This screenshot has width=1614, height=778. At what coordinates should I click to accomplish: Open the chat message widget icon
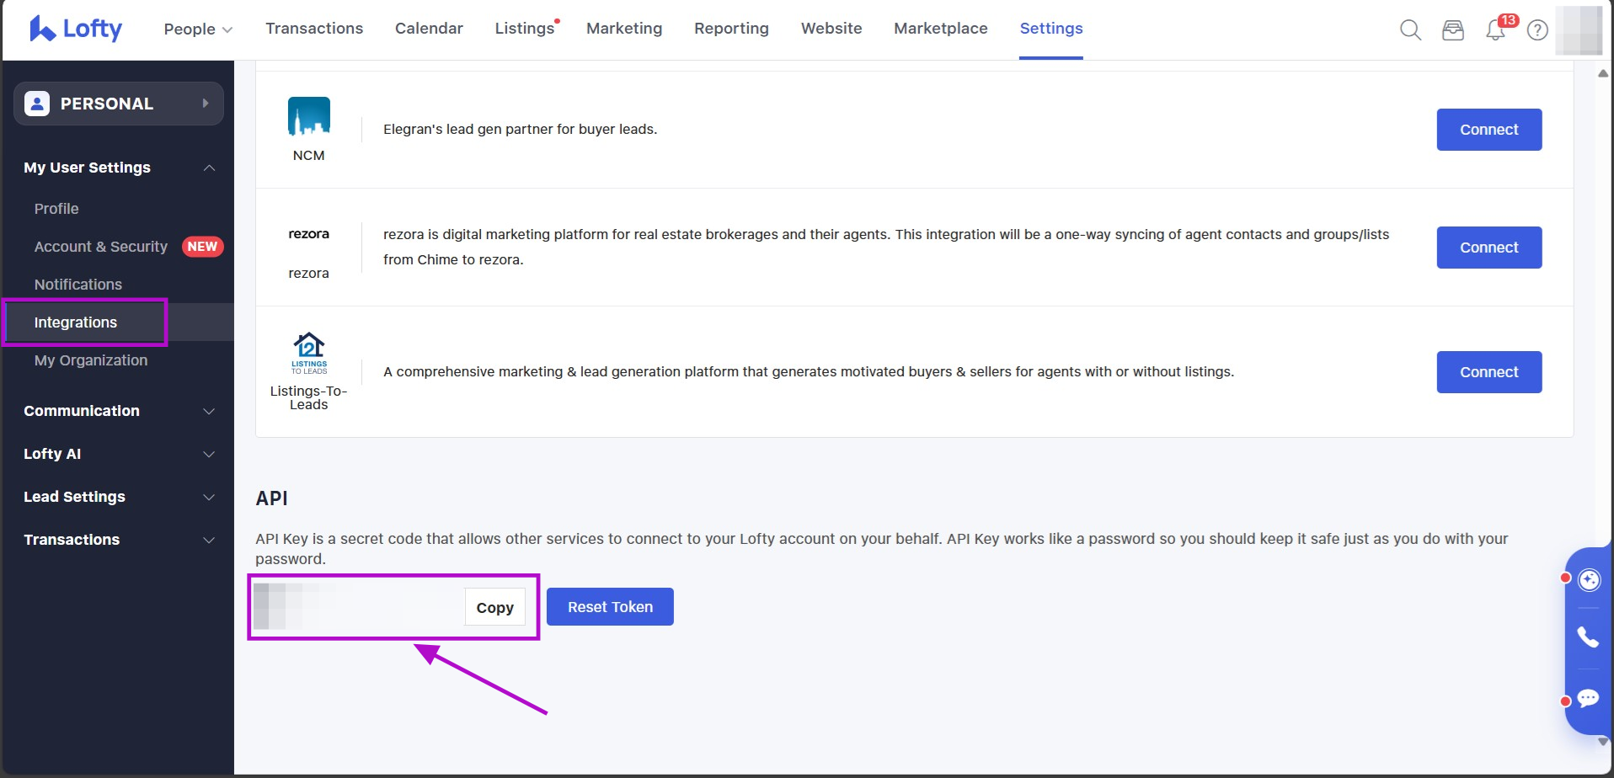[1588, 699]
